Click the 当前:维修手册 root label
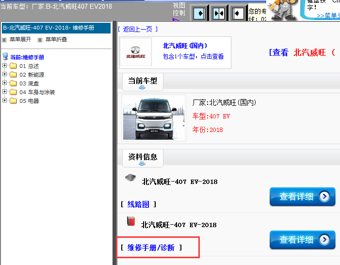 point(27,57)
